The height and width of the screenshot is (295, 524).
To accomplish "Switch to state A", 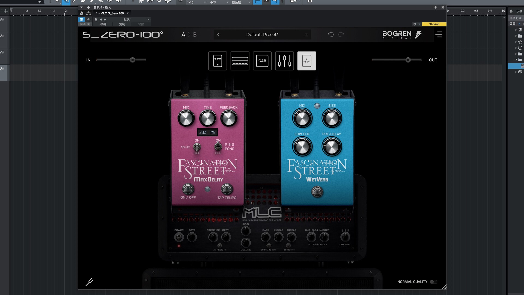I will [x=183, y=35].
